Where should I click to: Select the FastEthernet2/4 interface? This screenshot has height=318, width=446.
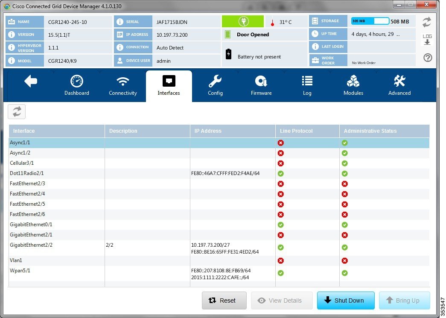[x=219, y=194]
